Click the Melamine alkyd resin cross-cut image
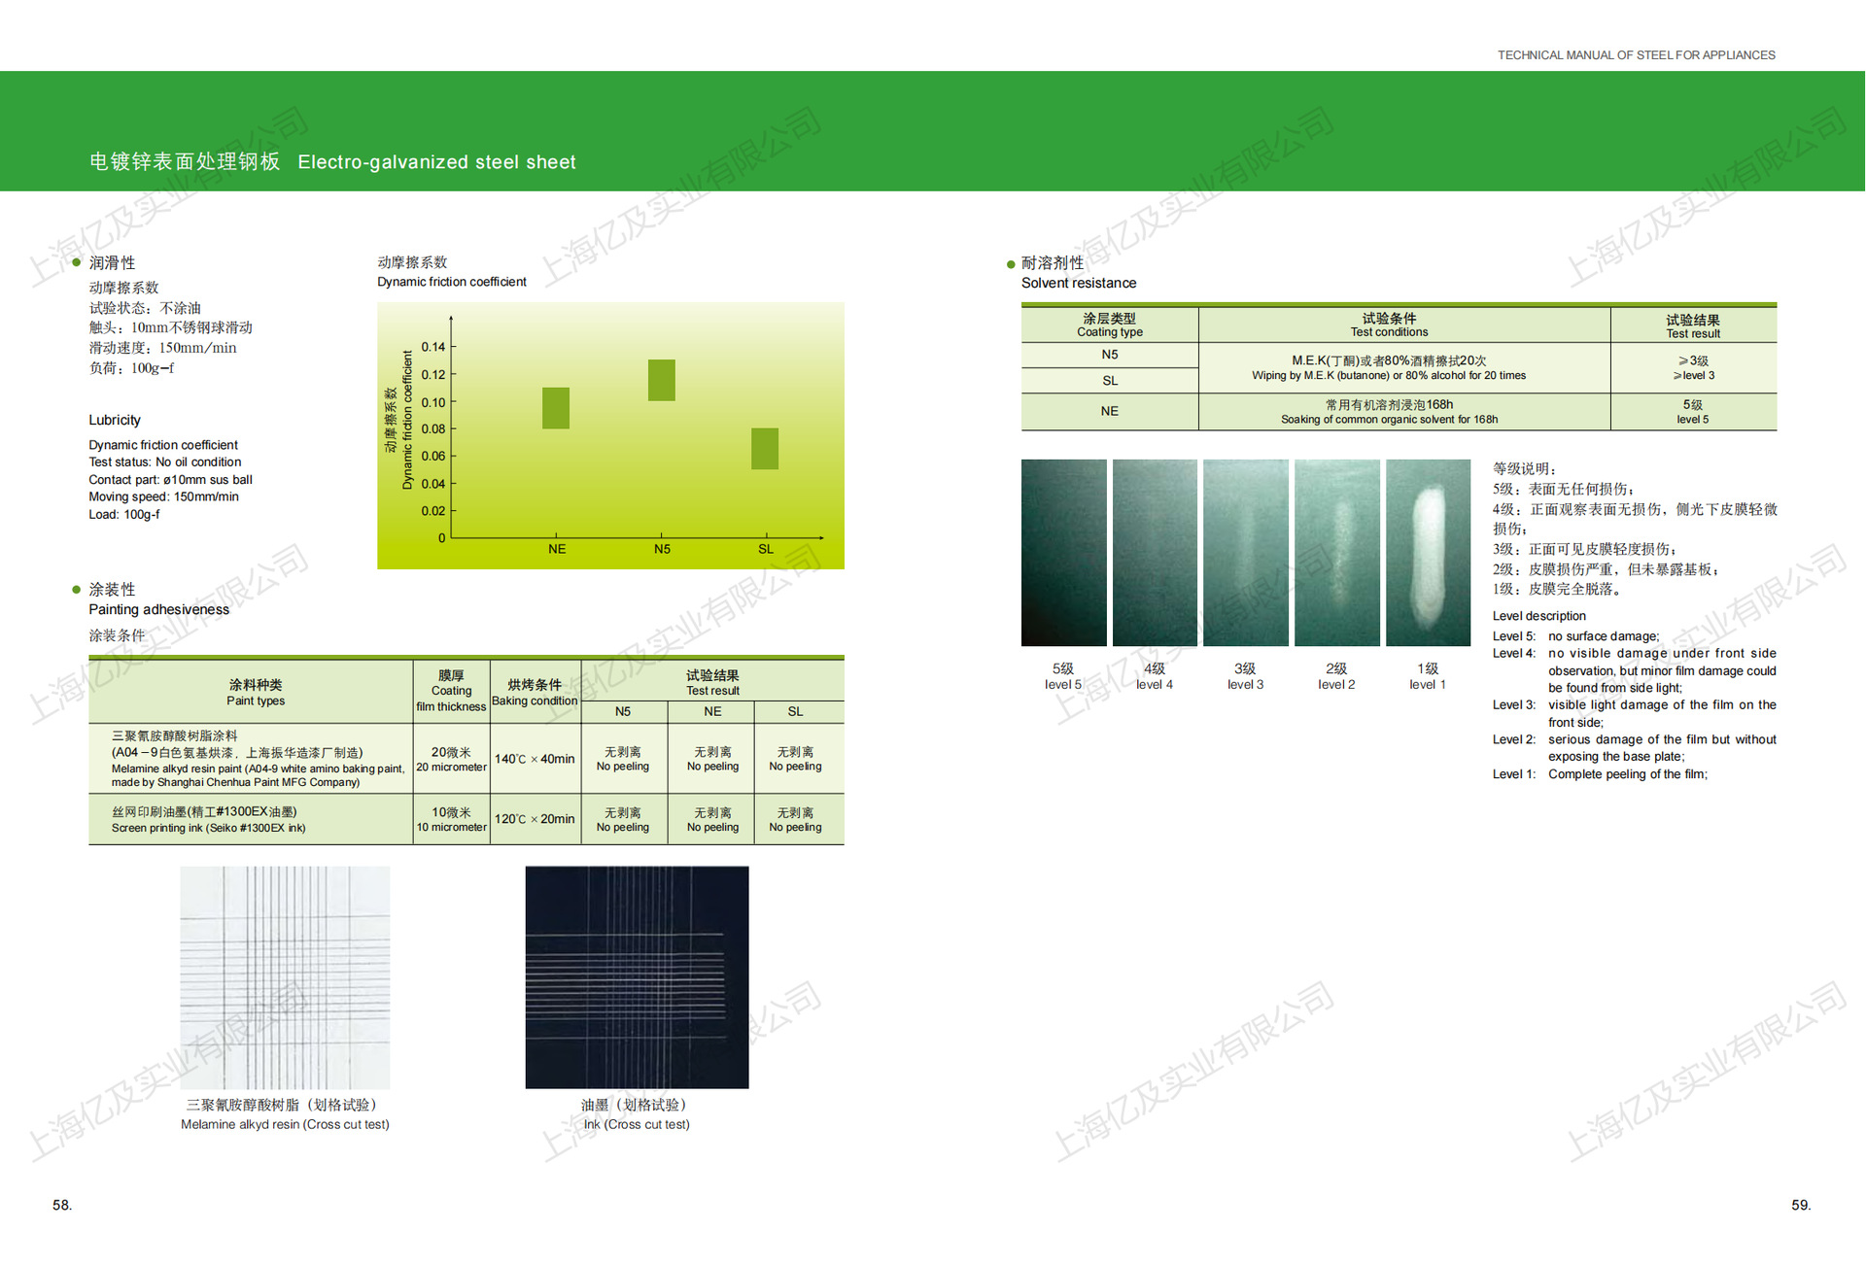The image size is (1866, 1265). [x=285, y=976]
